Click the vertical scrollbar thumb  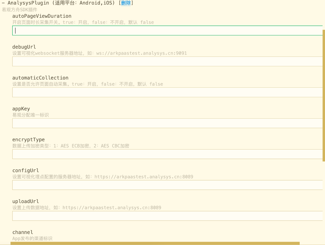point(324,96)
